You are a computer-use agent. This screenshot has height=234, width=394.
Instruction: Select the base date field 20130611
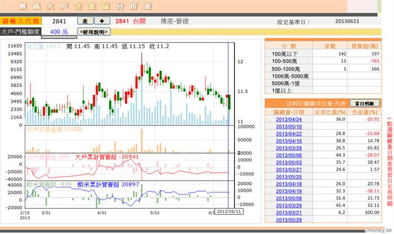[347, 21]
